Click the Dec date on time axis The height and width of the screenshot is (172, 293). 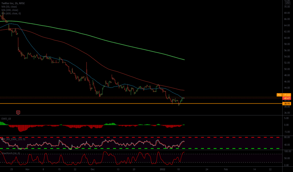point(92,169)
